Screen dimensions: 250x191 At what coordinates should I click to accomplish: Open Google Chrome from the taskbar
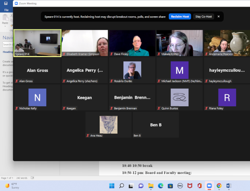pos(219,185)
